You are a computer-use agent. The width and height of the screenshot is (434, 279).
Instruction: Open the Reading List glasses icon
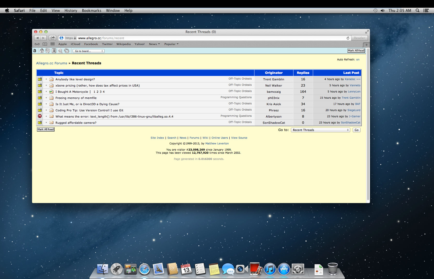point(37,44)
